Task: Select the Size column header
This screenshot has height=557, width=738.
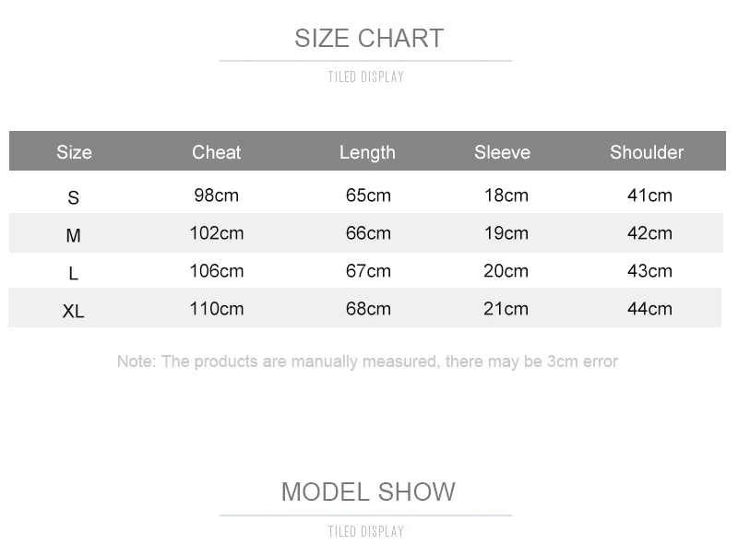Action: tap(75, 152)
